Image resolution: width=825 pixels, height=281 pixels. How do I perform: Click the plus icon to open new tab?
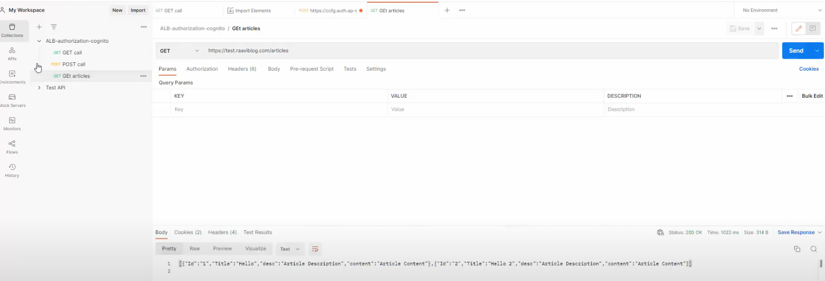[447, 10]
